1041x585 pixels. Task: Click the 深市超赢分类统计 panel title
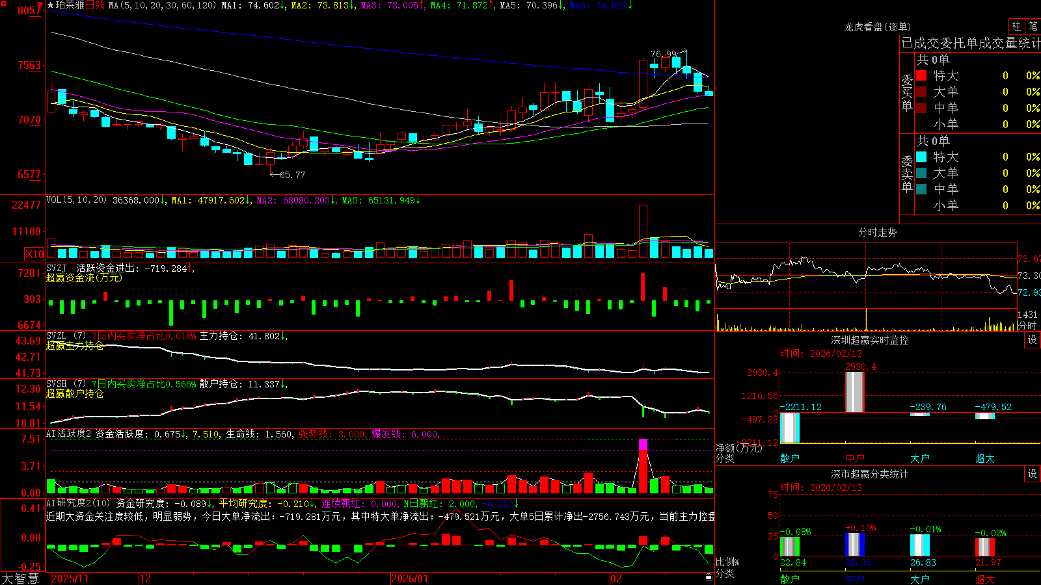coord(869,474)
